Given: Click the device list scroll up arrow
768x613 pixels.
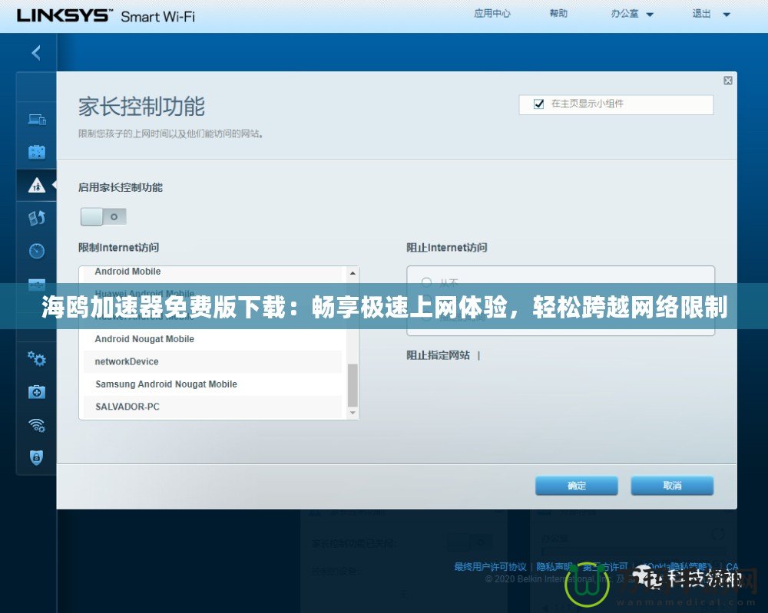Looking at the screenshot, I should click(353, 273).
